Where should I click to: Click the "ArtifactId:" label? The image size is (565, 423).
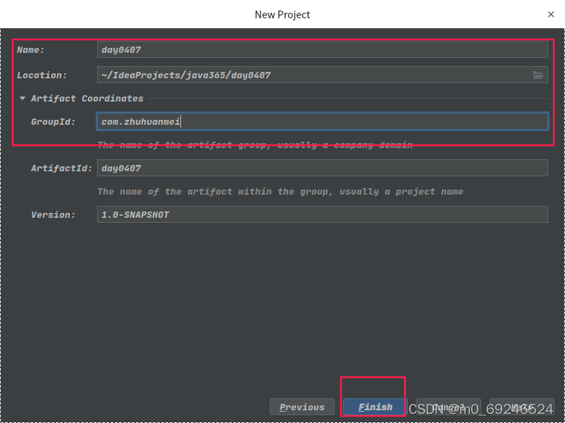click(61, 168)
